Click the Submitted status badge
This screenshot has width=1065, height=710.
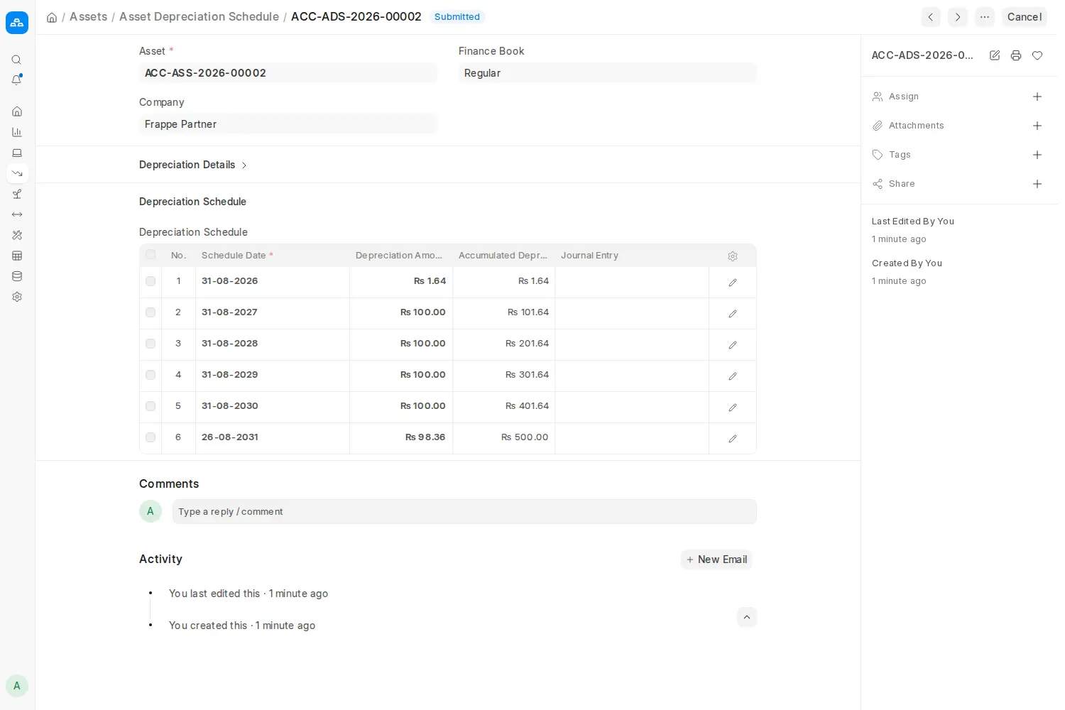click(x=457, y=17)
